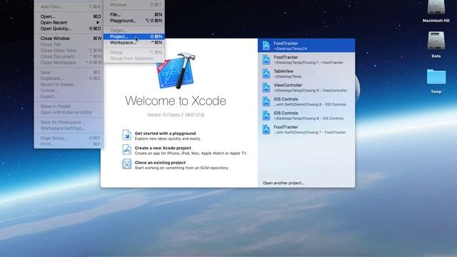Select FoodTracker ...with Swift/Demo/Chuong 7

tap(306, 129)
